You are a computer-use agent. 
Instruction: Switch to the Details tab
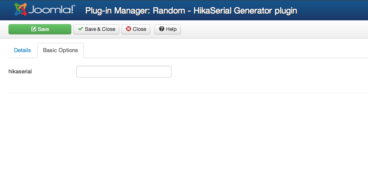pyautogui.click(x=22, y=50)
